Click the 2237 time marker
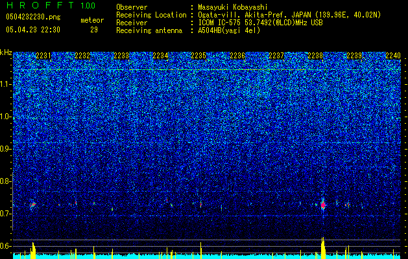Screen dimensions: 408x259 tap(276, 56)
